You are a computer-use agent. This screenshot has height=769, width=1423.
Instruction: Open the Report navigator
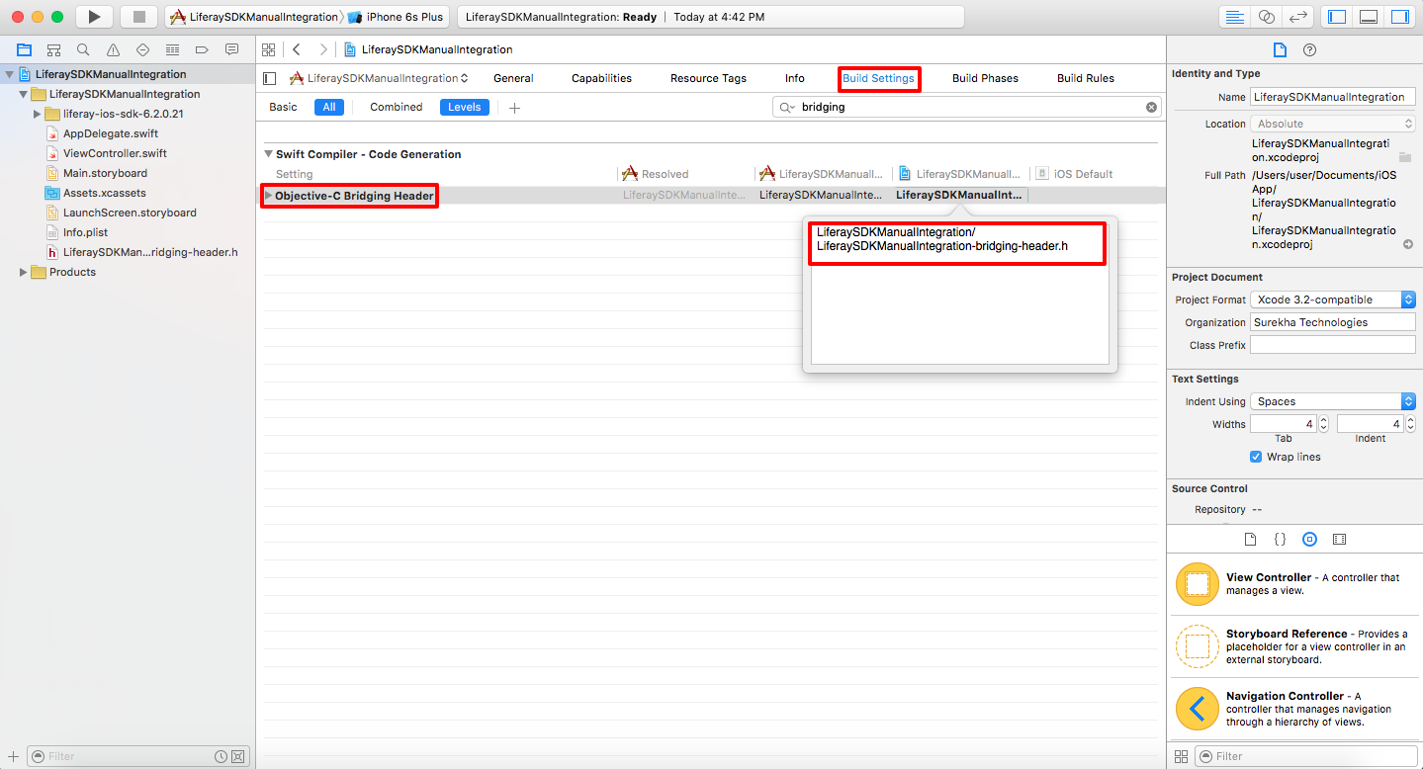click(x=231, y=49)
